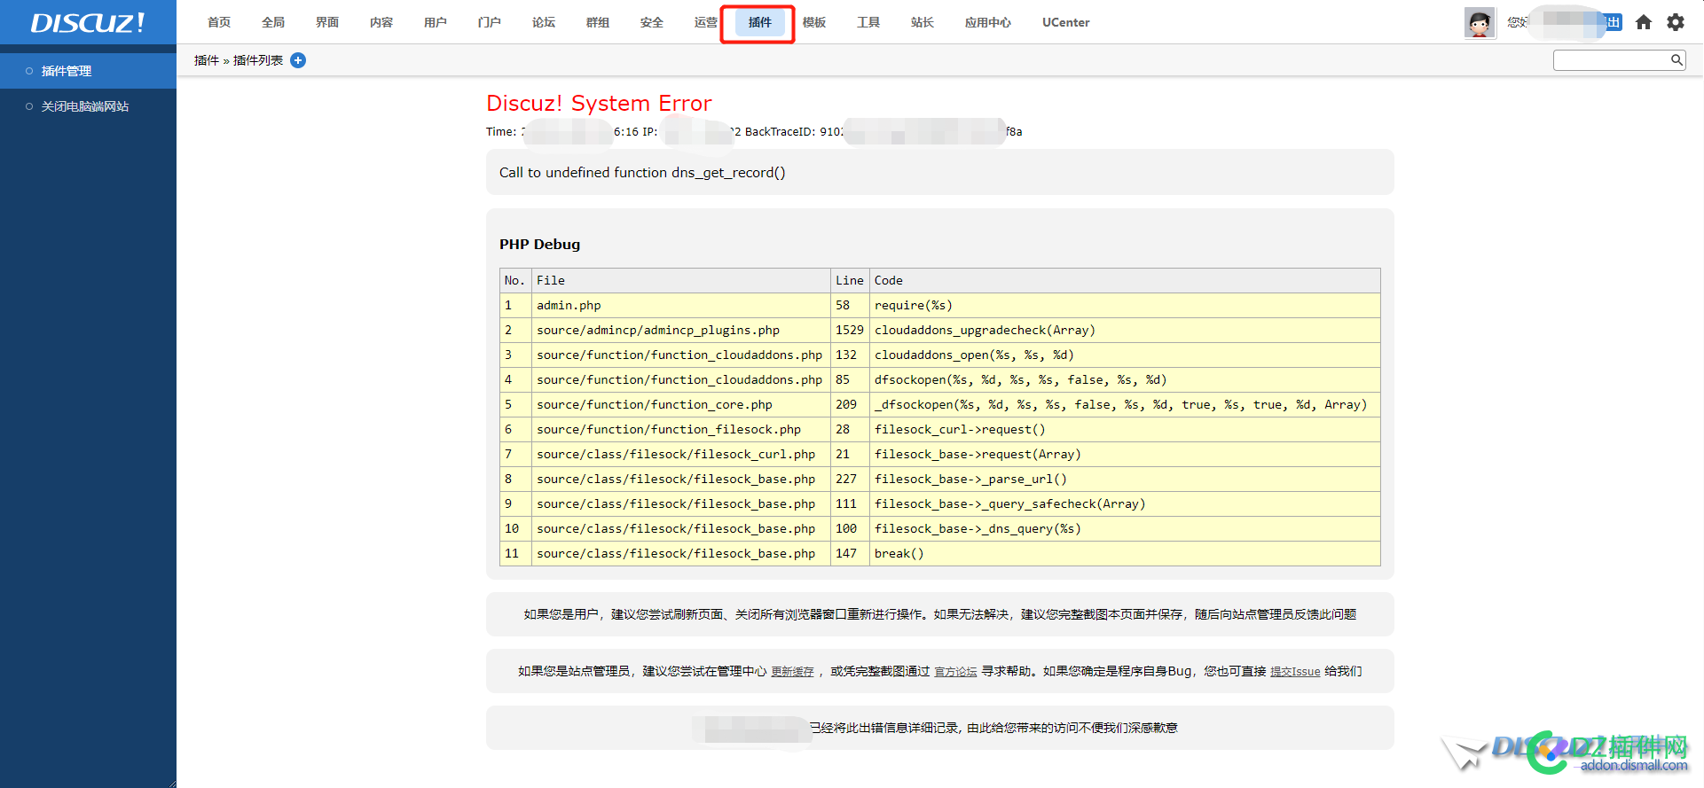Open the 工具 menu
This screenshot has height=788, width=1704.
tap(868, 22)
